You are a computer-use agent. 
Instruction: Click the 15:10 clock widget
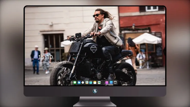coord(45,57)
